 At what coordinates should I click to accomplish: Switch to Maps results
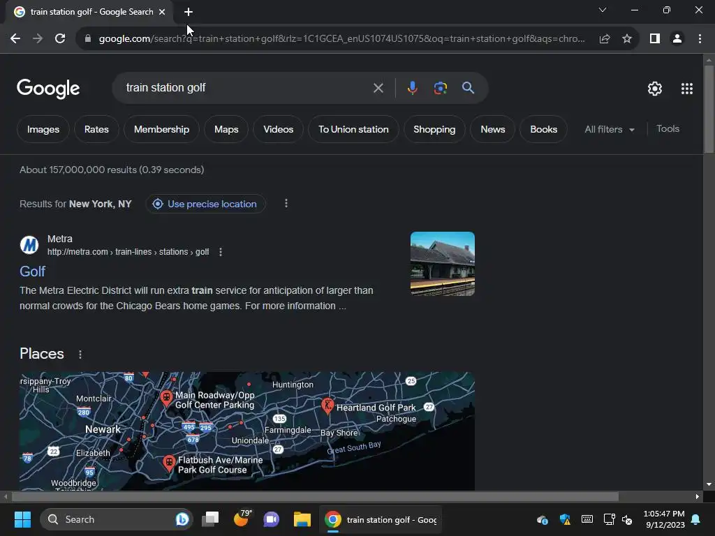coord(226,129)
